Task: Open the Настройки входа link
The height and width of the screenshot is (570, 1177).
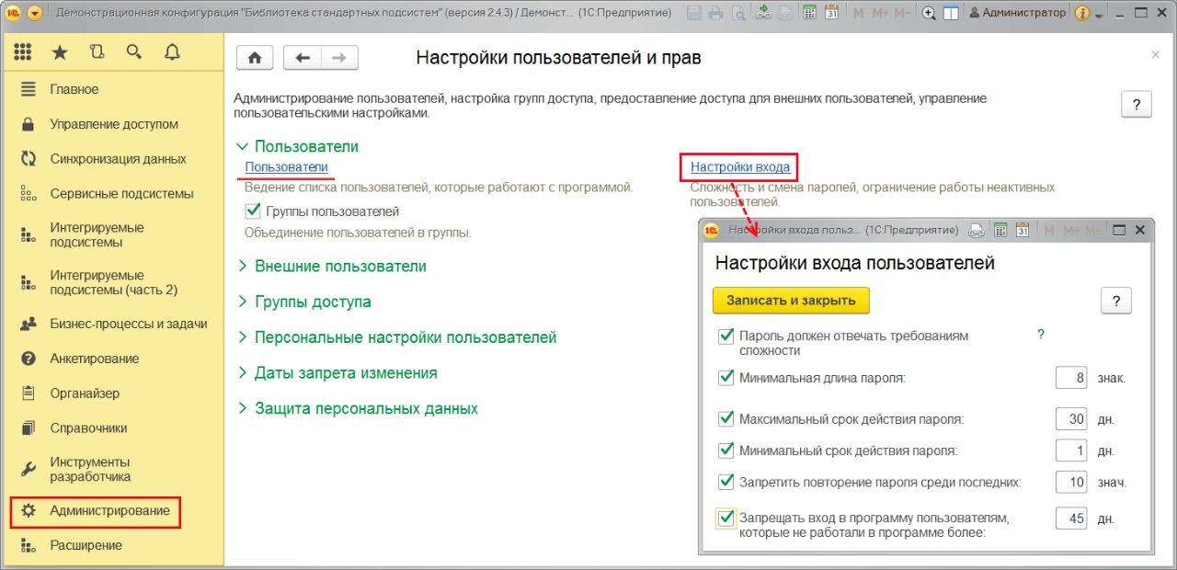Action: point(740,167)
